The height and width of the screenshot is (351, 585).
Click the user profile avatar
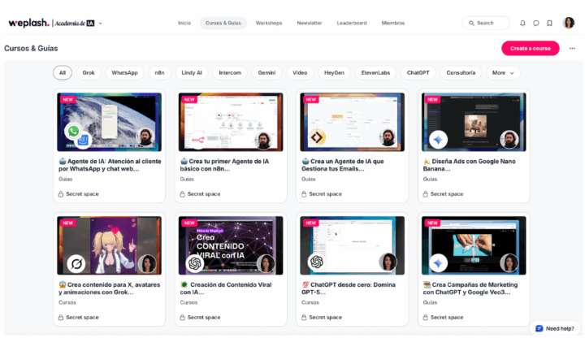coord(569,23)
